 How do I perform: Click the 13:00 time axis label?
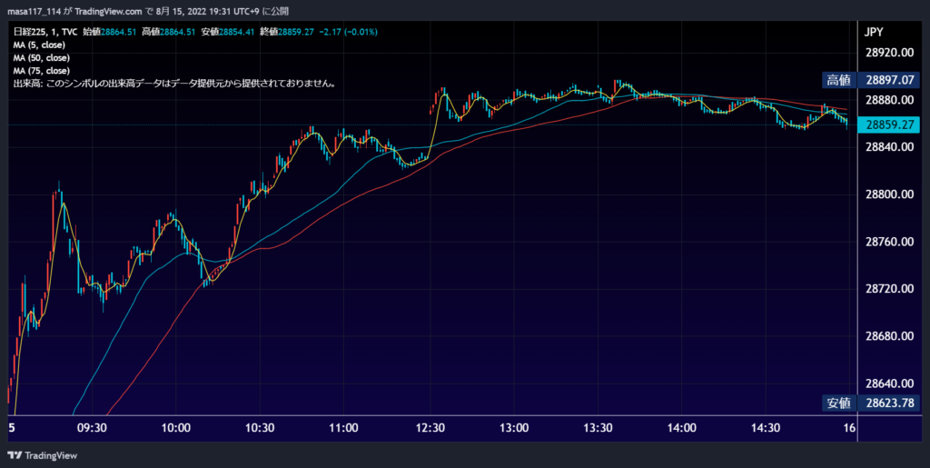(514, 428)
